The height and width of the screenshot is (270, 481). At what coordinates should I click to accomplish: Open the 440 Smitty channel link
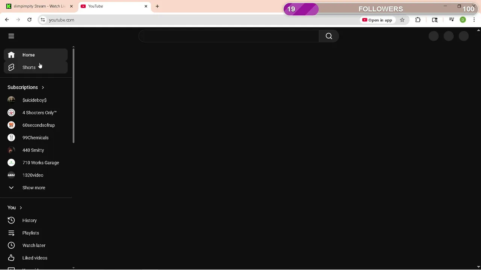33,150
